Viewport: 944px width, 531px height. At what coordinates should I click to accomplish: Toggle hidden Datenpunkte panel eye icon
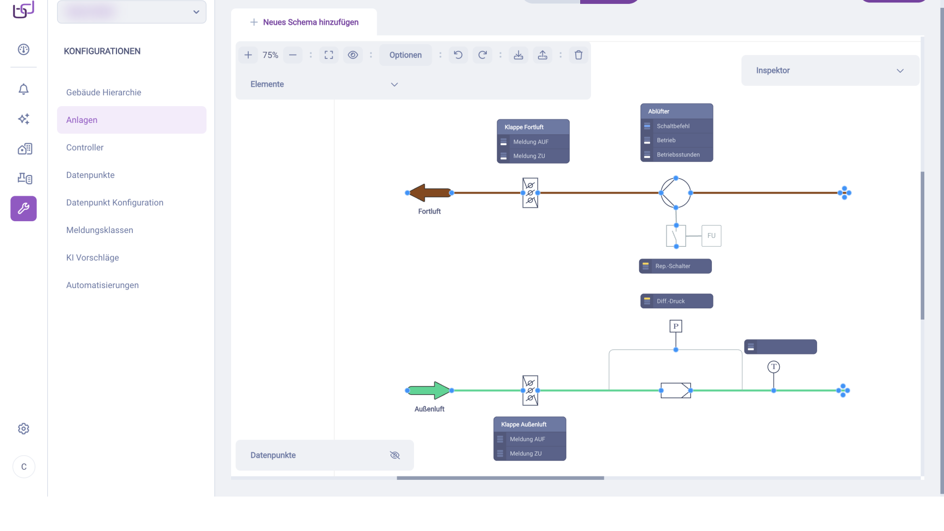tap(394, 455)
